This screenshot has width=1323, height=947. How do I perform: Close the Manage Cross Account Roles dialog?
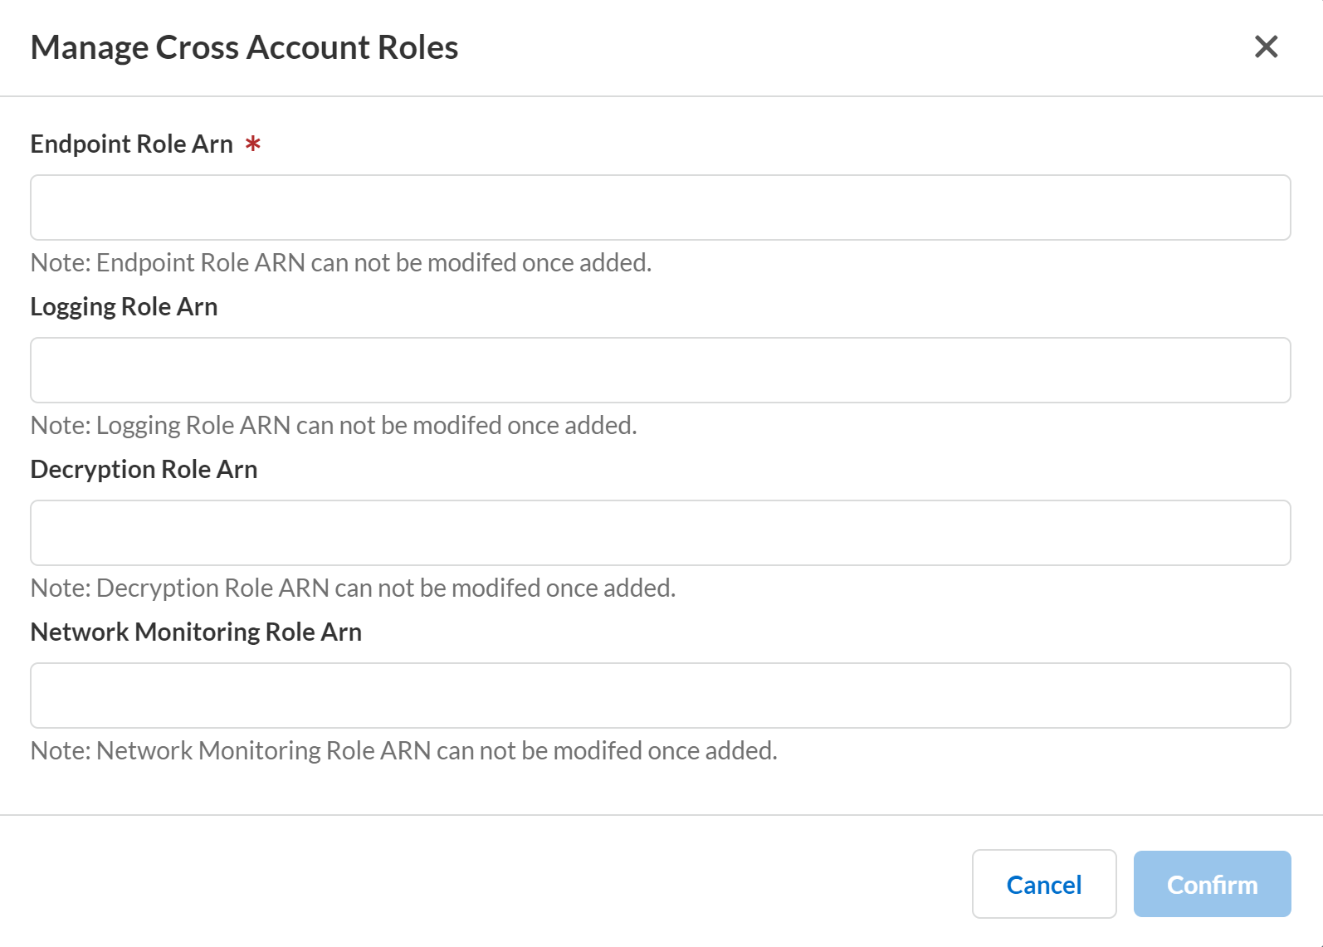pyautogui.click(x=1266, y=46)
